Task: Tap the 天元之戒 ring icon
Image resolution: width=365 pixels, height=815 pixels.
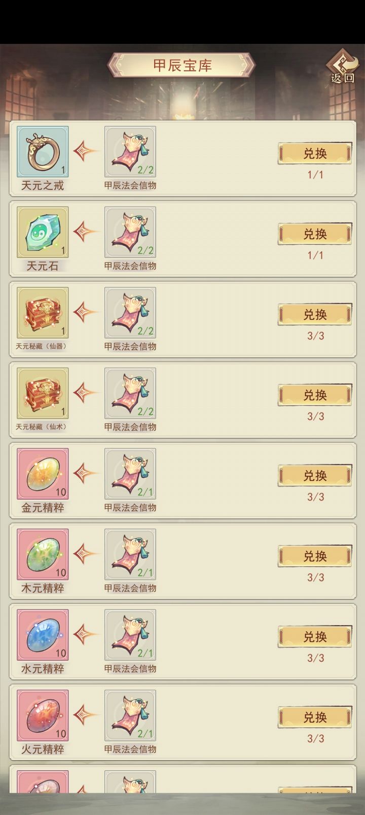Action: click(x=43, y=152)
